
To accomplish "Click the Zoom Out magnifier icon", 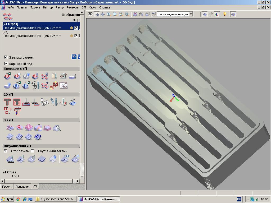I will [x=115, y=14].
